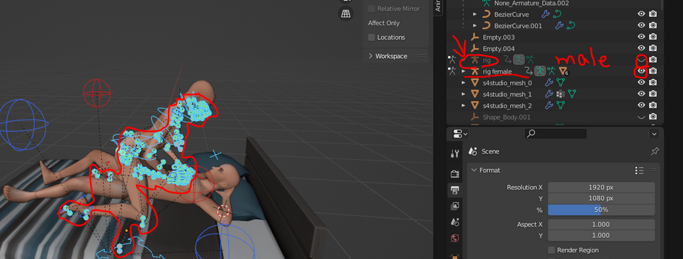Hide BezierCurve.001 in viewport
The image size is (683, 259).
tap(641, 25)
